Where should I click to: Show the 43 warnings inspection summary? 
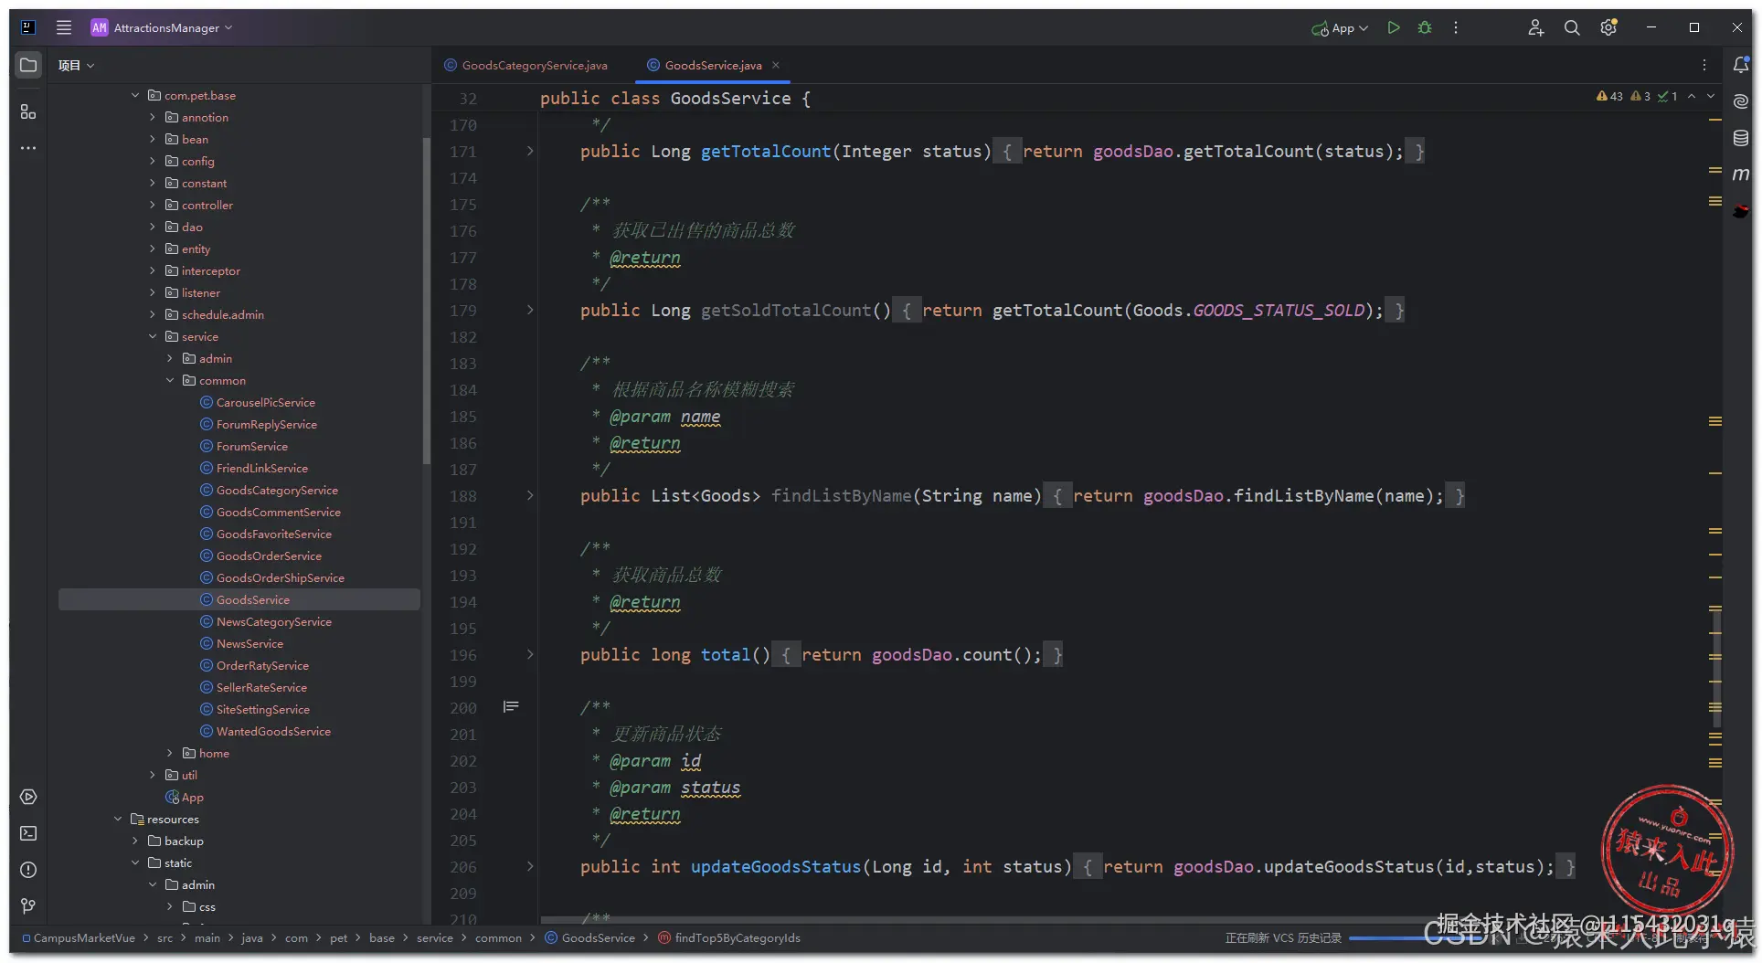(x=1609, y=96)
